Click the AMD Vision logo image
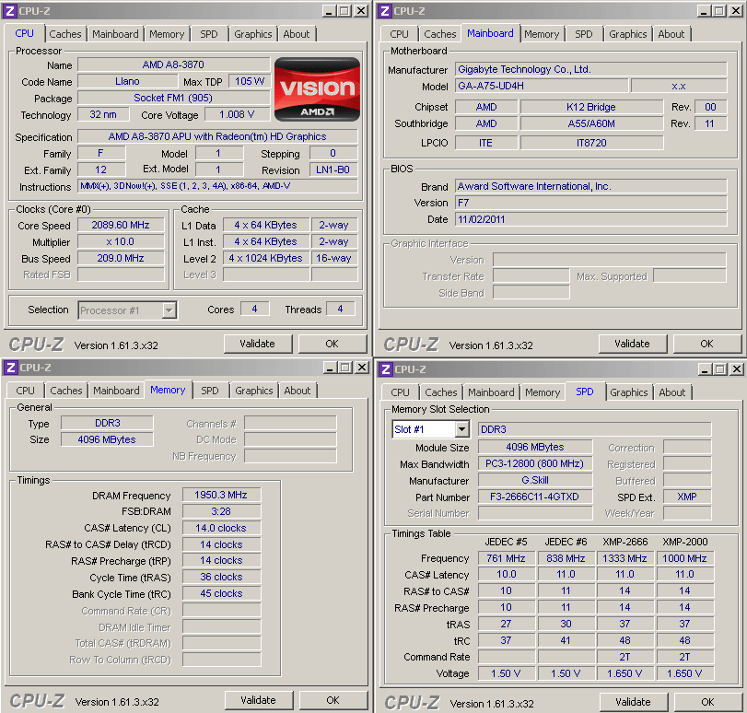Screen dimensions: 747x713 tap(318, 89)
